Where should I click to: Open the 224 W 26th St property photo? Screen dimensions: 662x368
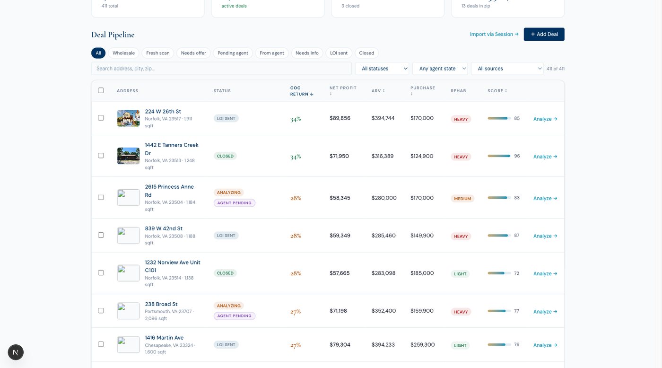click(x=129, y=118)
